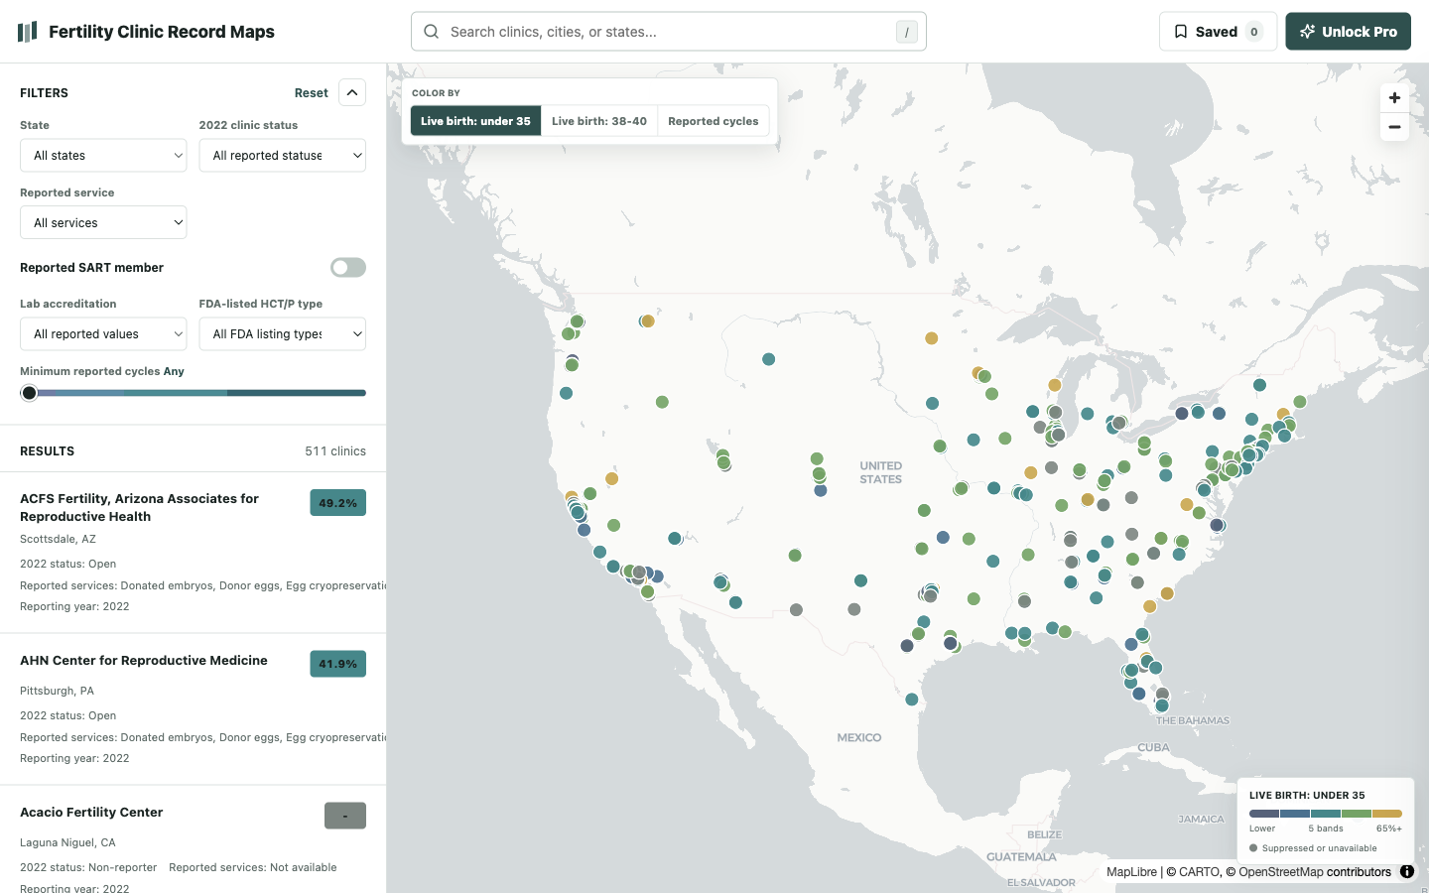Click the slash shortcut key badge
This screenshot has height=893, width=1429.
[x=906, y=32]
